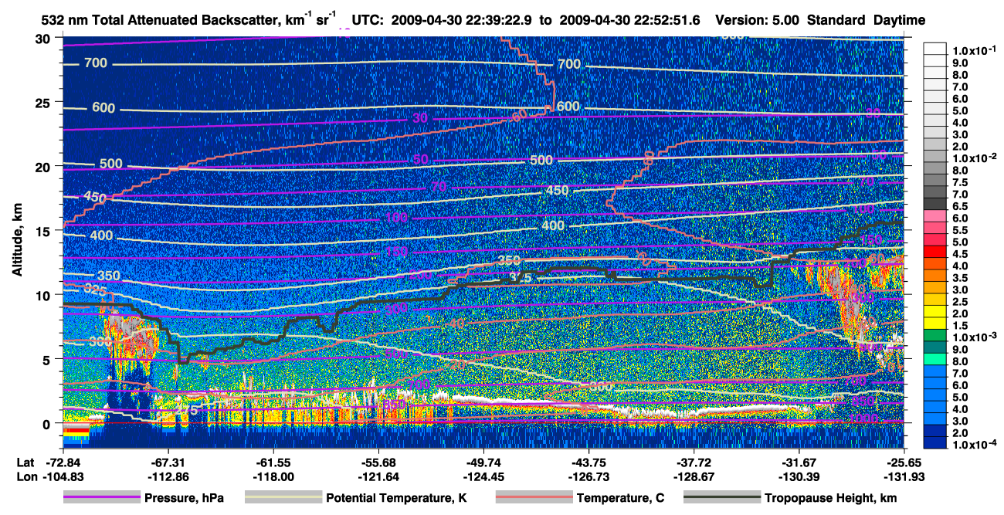Click the longitude value '-121.64'
Viewport: 1004px width, 515px height.
pos(378,477)
